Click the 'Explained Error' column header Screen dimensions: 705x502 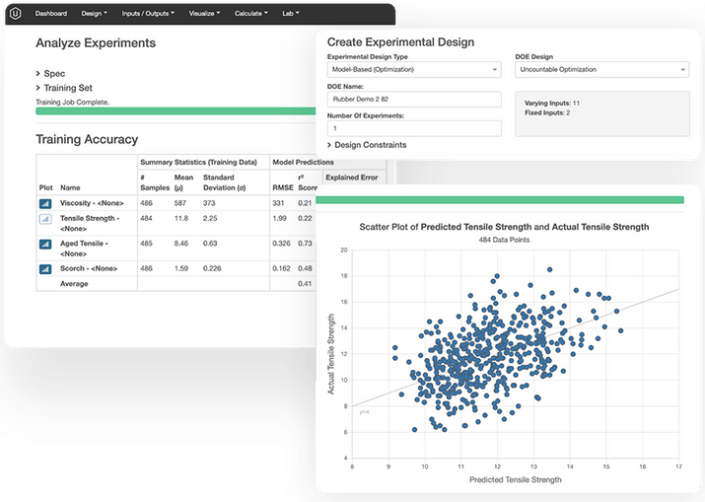coord(352,178)
